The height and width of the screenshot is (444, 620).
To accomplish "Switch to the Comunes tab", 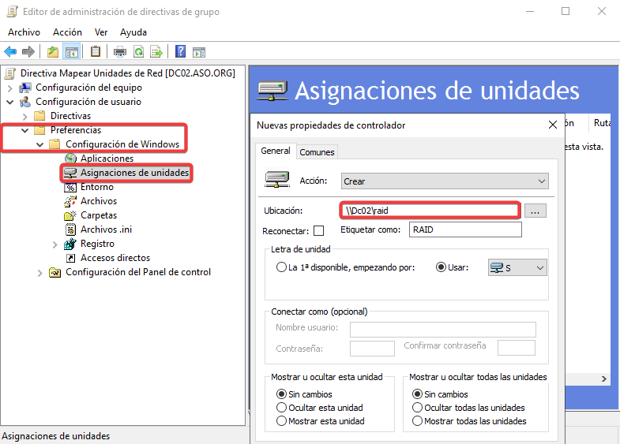I will (317, 151).
